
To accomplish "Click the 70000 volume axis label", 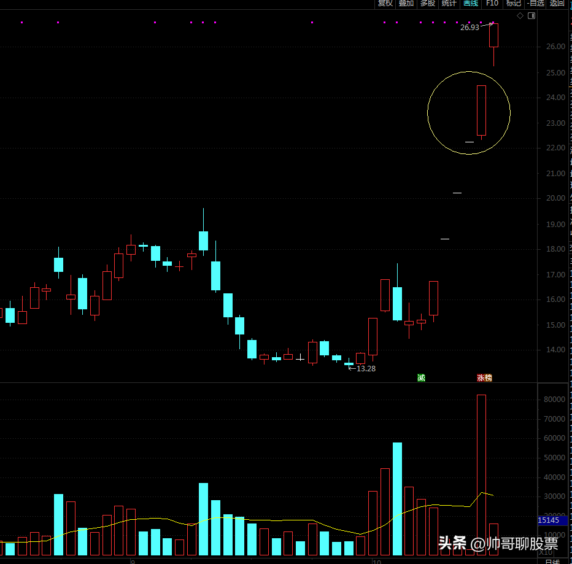I will pyautogui.click(x=554, y=419).
